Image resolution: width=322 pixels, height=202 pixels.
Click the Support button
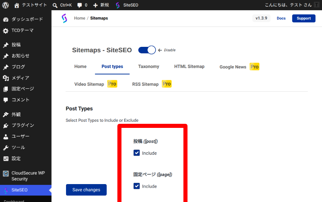pyautogui.click(x=304, y=18)
